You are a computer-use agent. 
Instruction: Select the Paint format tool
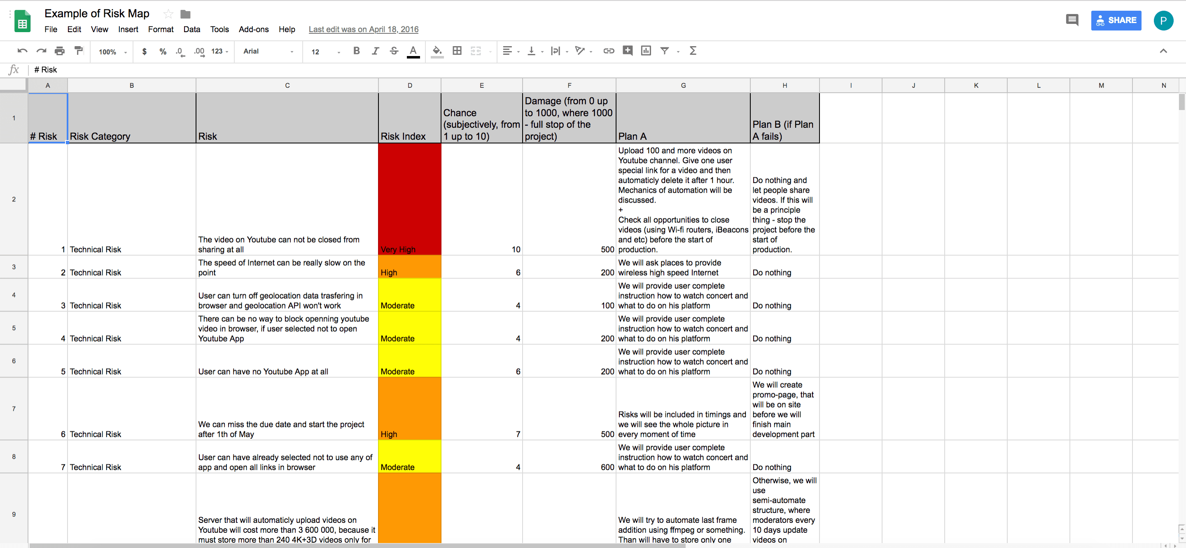[x=79, y=51]
